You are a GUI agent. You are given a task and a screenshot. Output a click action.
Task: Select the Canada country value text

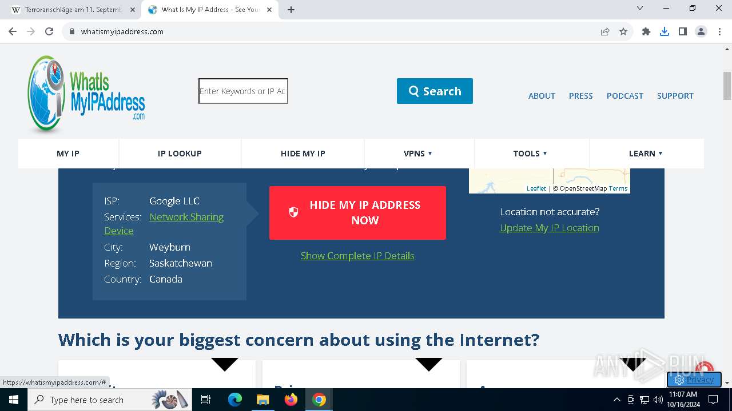[x=166, y=279]
